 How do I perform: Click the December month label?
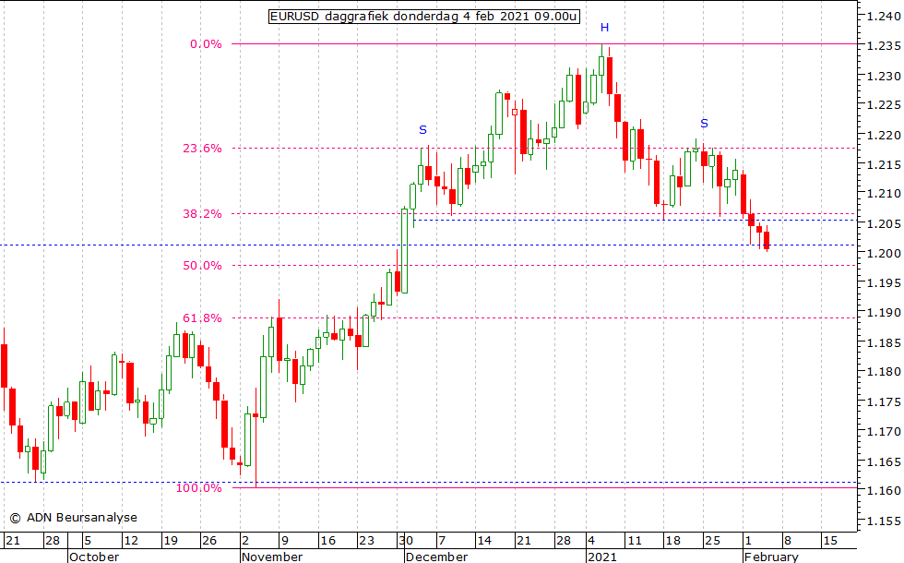(x=437, y=557)
